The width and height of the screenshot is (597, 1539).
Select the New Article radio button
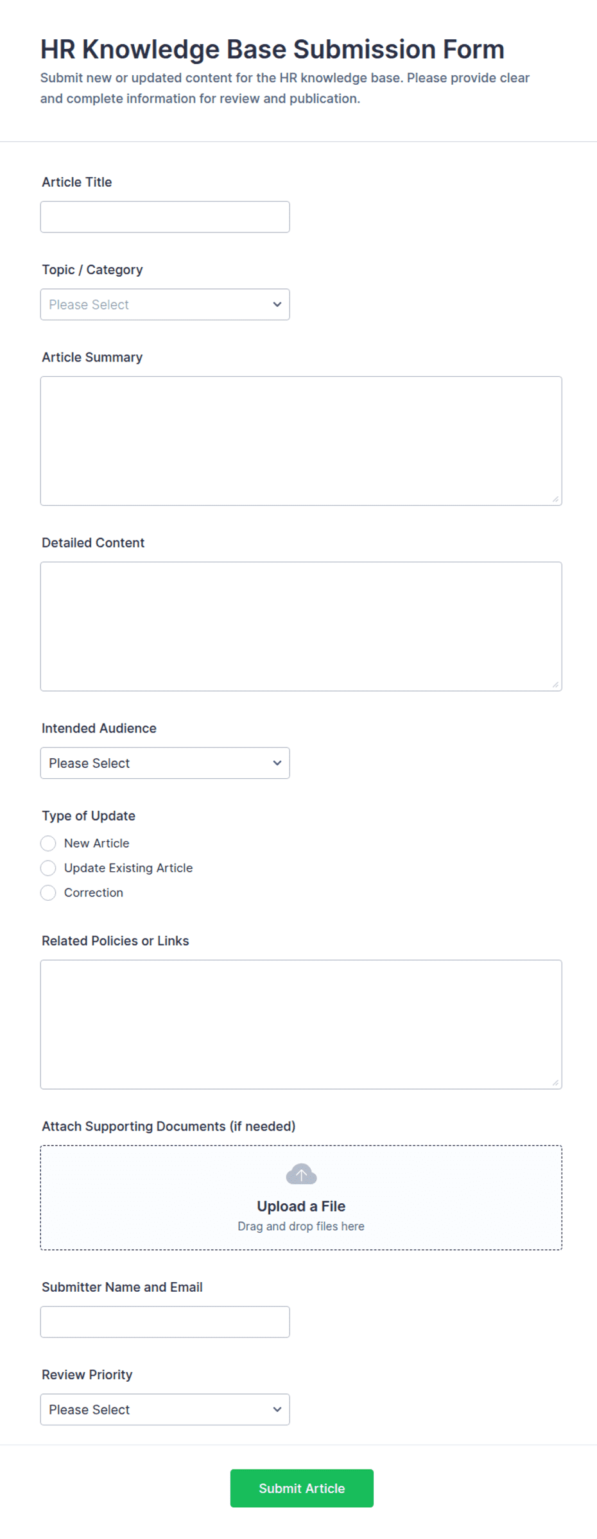pyautogui.click(x=48, y=843)
